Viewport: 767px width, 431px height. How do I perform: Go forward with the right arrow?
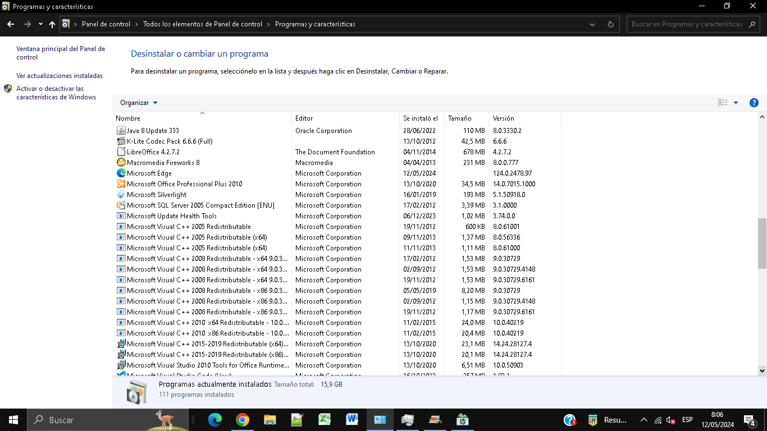click(27, 24)
